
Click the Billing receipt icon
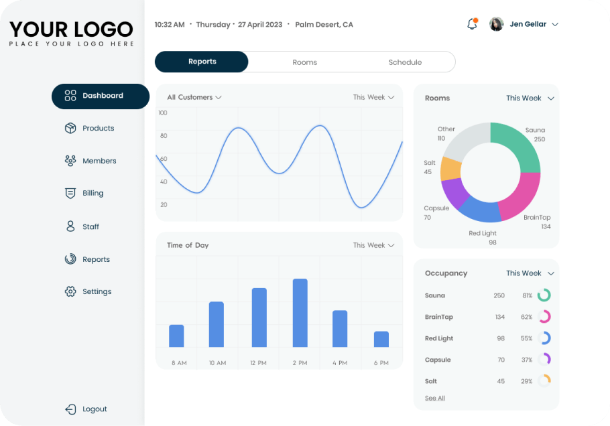click(70, 193)
